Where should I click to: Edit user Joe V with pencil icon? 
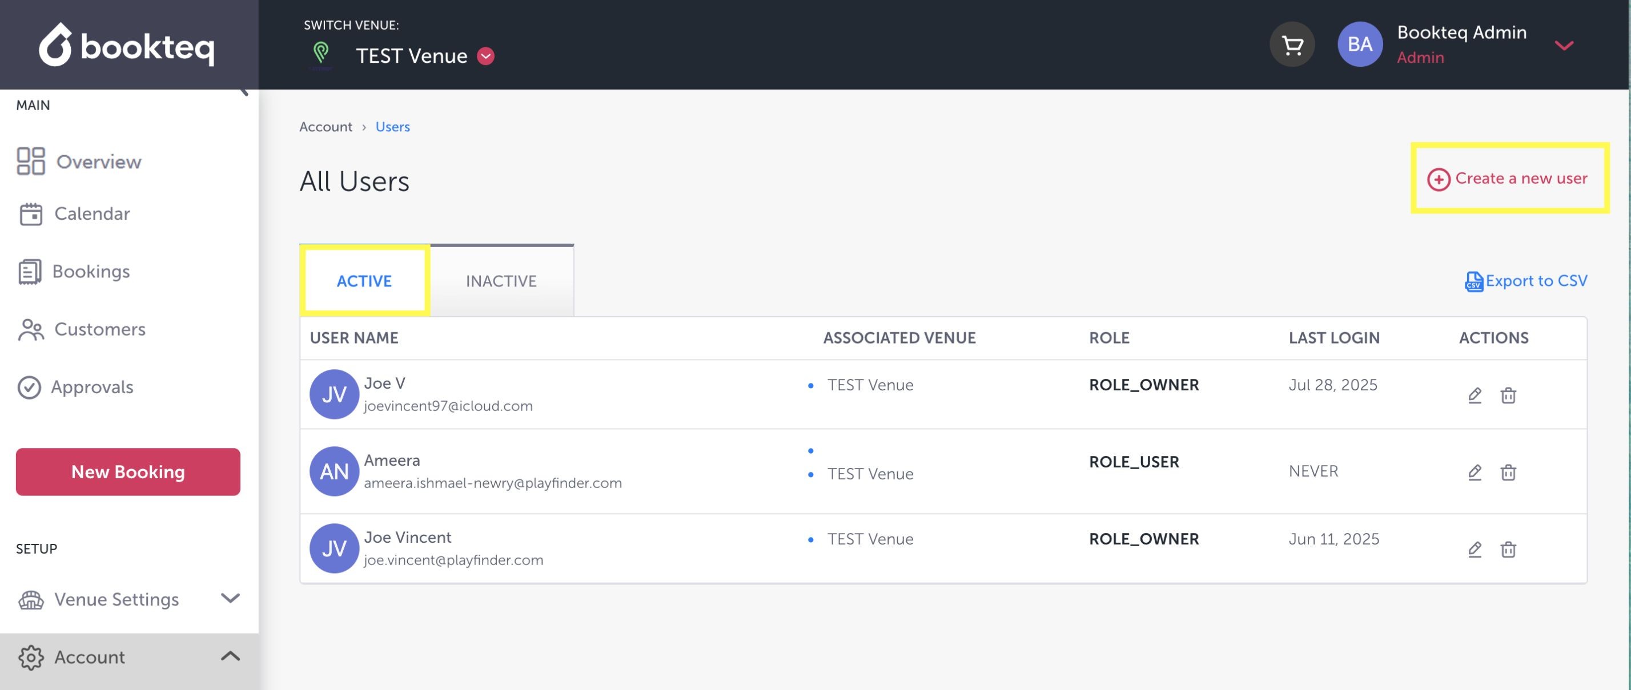click(1475, 395)
